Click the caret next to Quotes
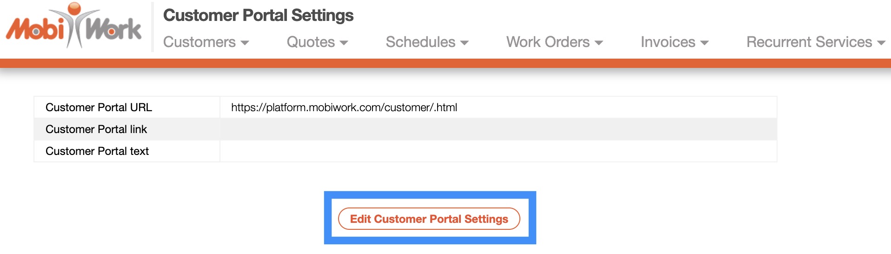891x254 pixels. coord(344,43)
